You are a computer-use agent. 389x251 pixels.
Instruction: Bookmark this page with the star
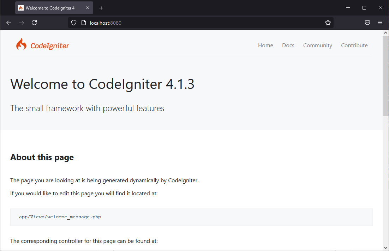tap(328, 23)
